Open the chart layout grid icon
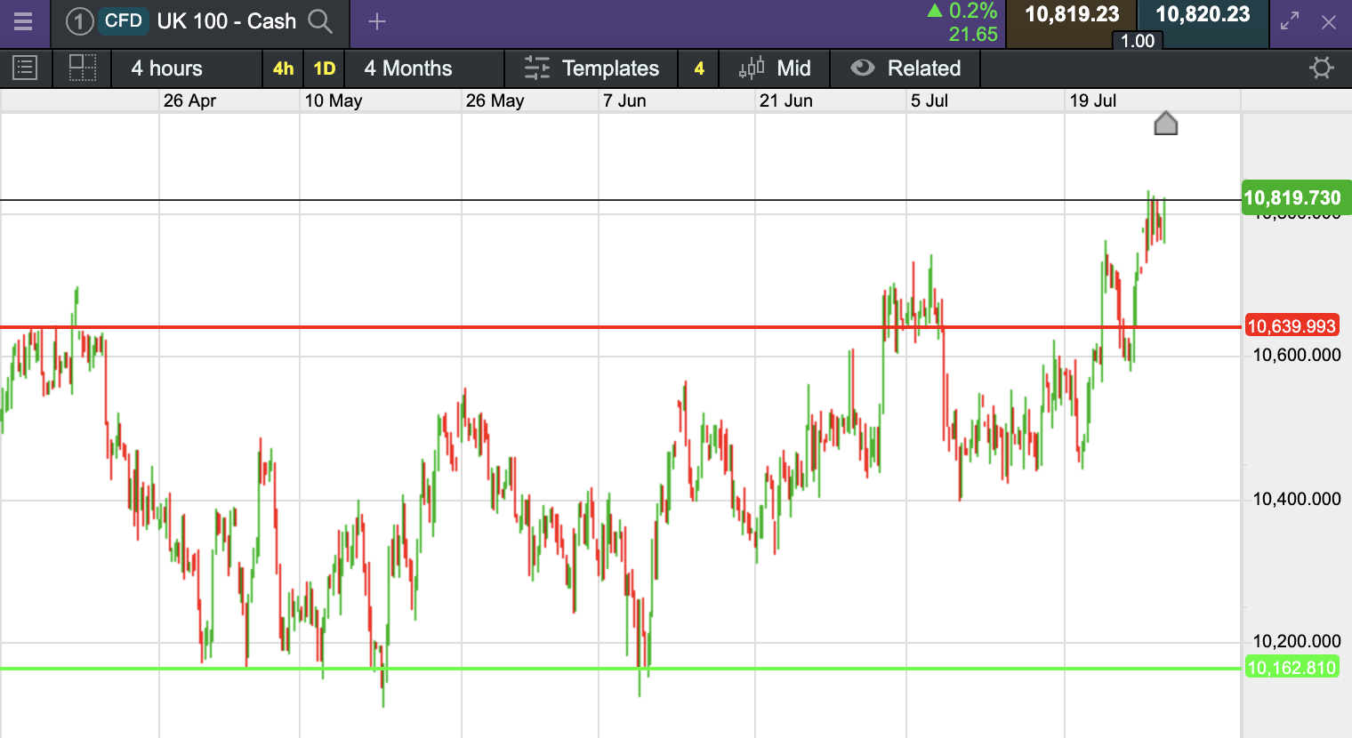Image resolution: width=1352 pixels, height=738 pixels. click(x=83, y=68)
